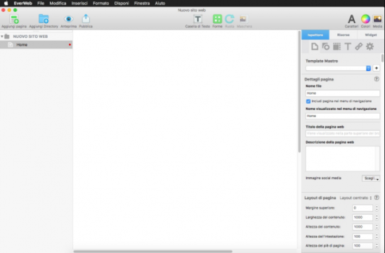Open the Forme shapes tool
Image resolution: width=385 pixels, height=253 pixels.
point(217,19)
